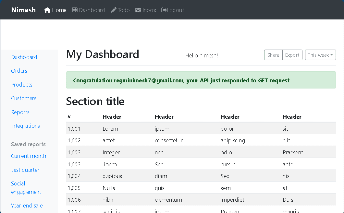View the Social engagement saved report
This screenshot has width=344, height=213.
click(x=26, y=188)
